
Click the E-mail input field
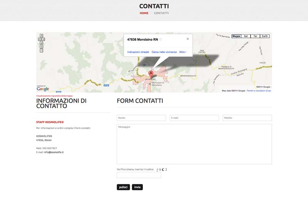(194, 118)
